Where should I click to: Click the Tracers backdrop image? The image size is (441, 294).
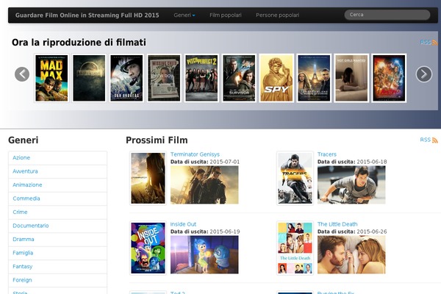pos(351,184)
